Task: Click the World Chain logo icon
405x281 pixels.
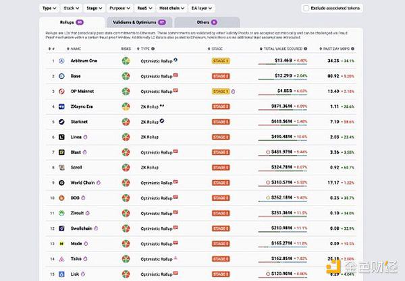Action: pos(61,183)
